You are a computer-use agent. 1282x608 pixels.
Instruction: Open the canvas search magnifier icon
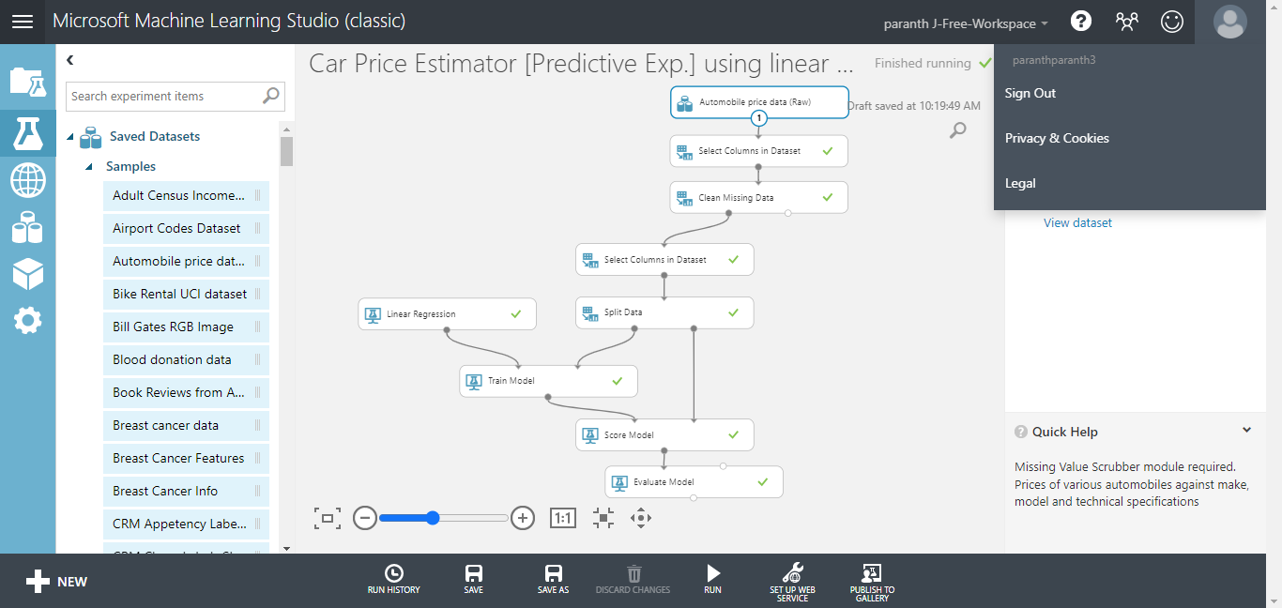coord(956,129)
